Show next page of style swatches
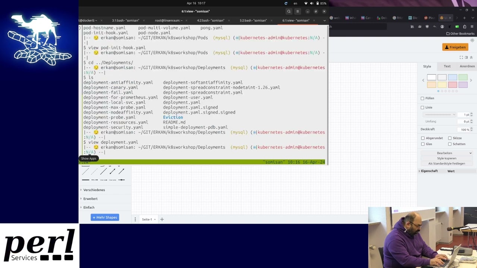This screenshot has height=268, width=477. point(471,80)
